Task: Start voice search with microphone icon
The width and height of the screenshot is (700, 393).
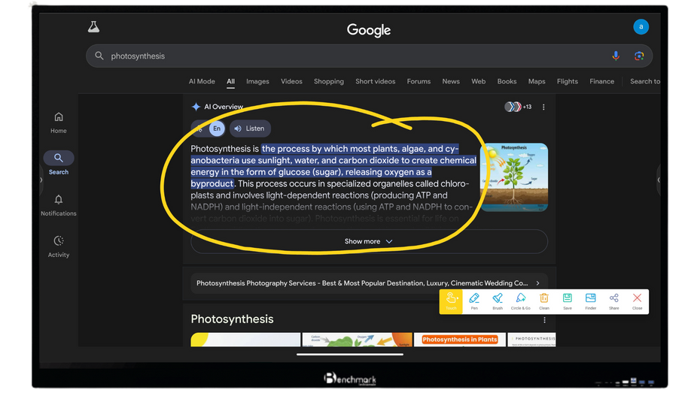Action: pos(616,56)
